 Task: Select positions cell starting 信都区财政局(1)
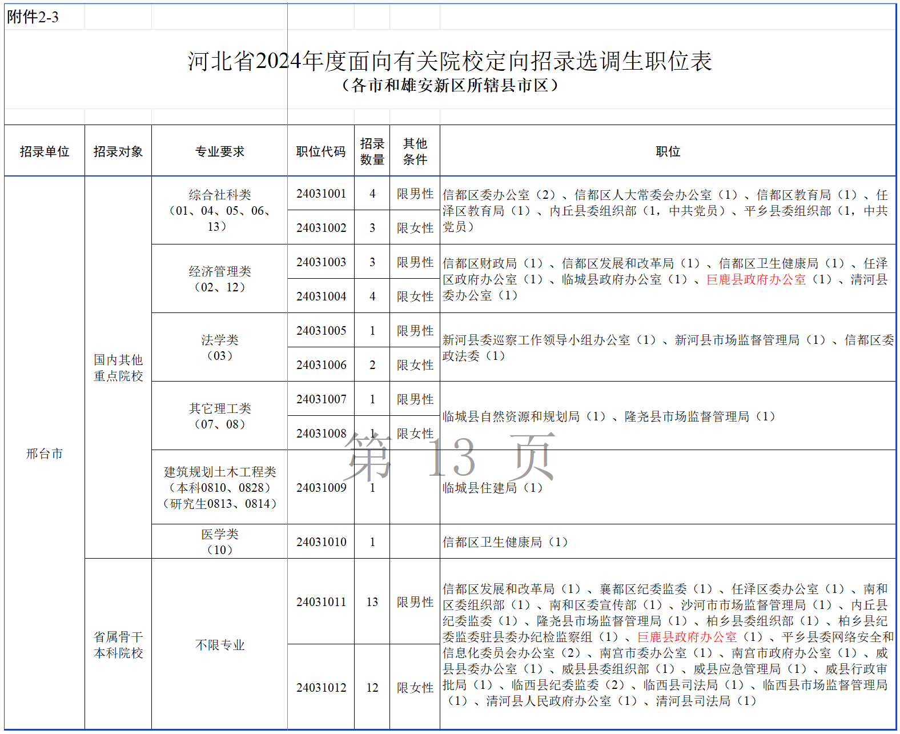[x=668, y=279]
